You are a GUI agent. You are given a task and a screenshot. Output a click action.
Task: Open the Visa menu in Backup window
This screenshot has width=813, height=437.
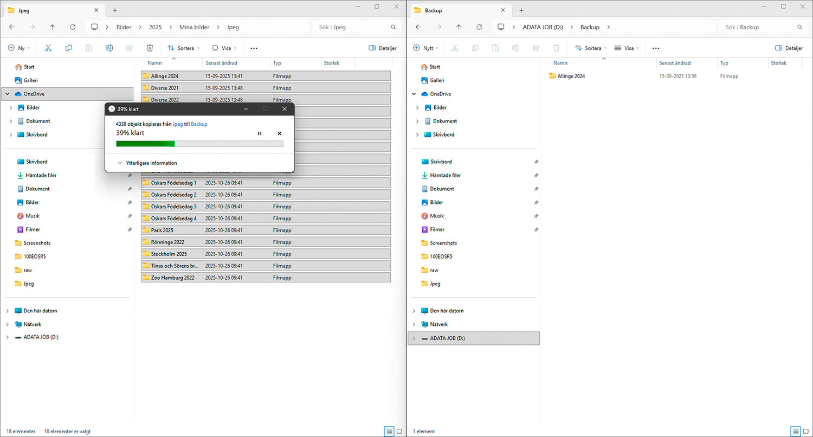[x=627, y=48]
